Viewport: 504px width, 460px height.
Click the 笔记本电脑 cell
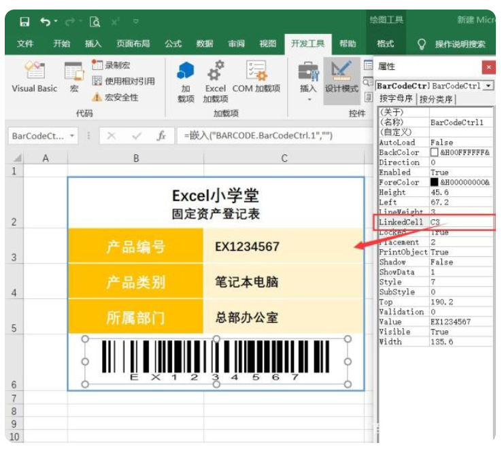[284, 281]
